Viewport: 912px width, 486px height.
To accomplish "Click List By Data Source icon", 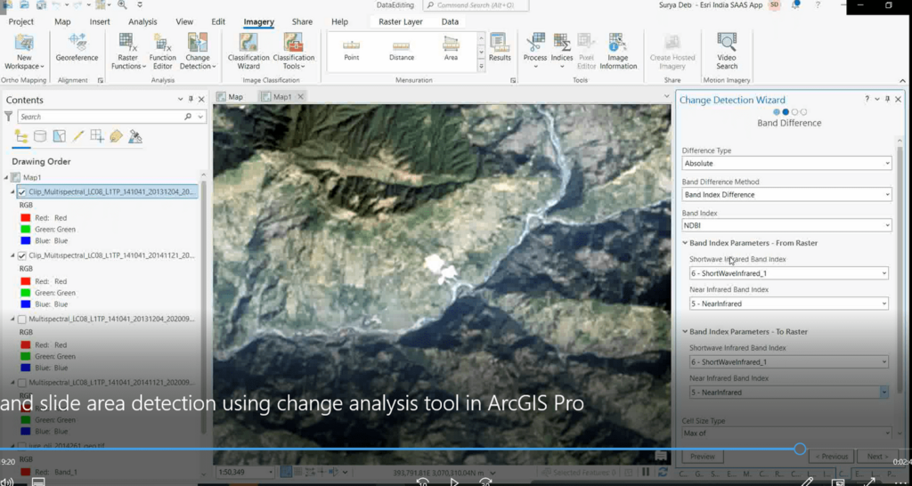I will (40, 136).
